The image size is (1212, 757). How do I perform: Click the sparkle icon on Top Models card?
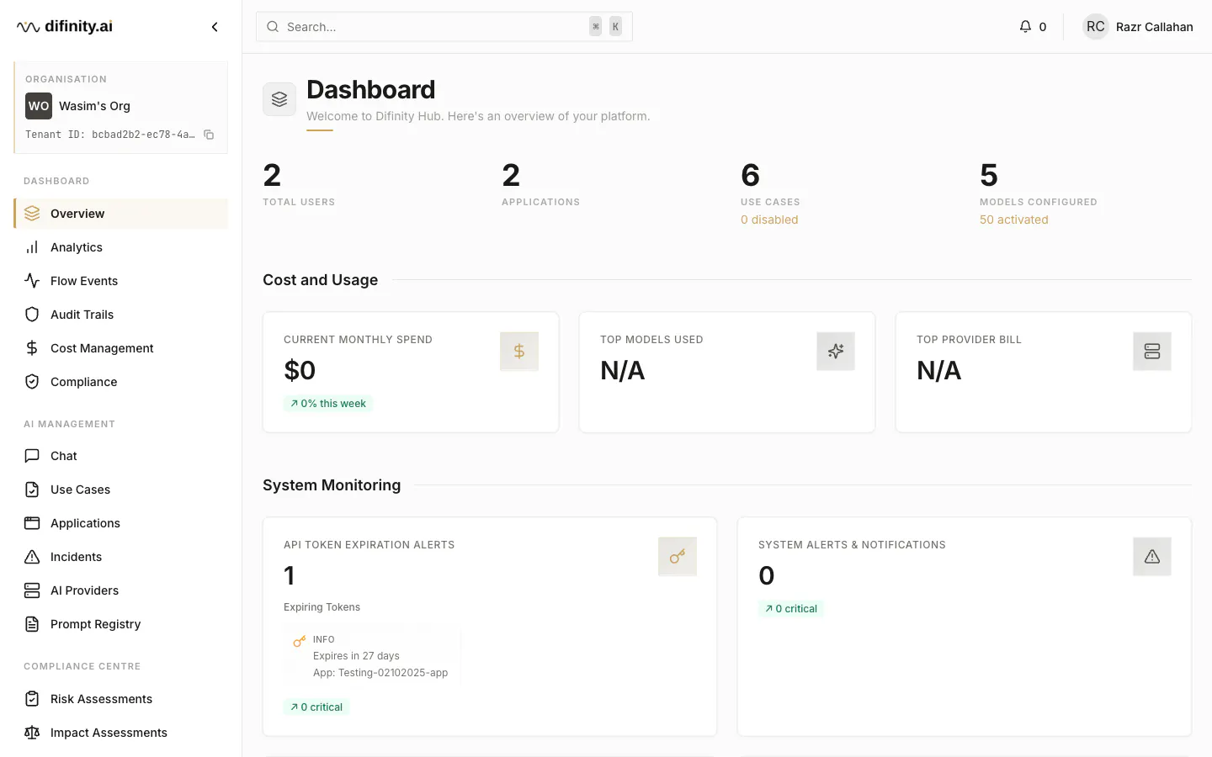pos(836,352)
